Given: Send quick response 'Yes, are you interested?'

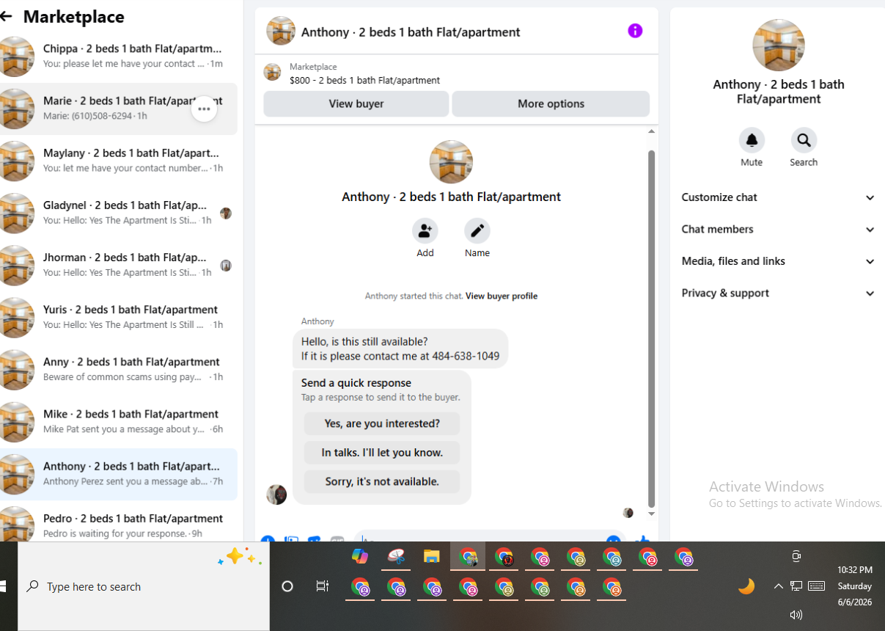Looking at the screenshot, I should (x=382, y=423).
